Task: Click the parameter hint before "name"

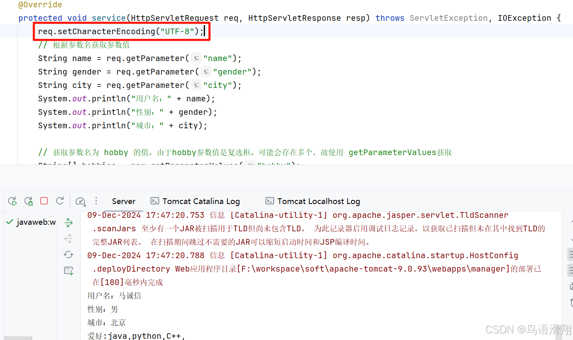Action: pyautogui.click(x=196, y=58)
